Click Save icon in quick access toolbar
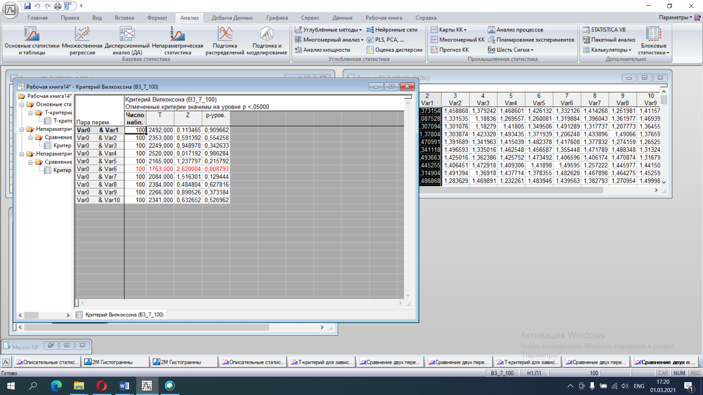Viewport: 703px width, 395px height. pos(27,6)
